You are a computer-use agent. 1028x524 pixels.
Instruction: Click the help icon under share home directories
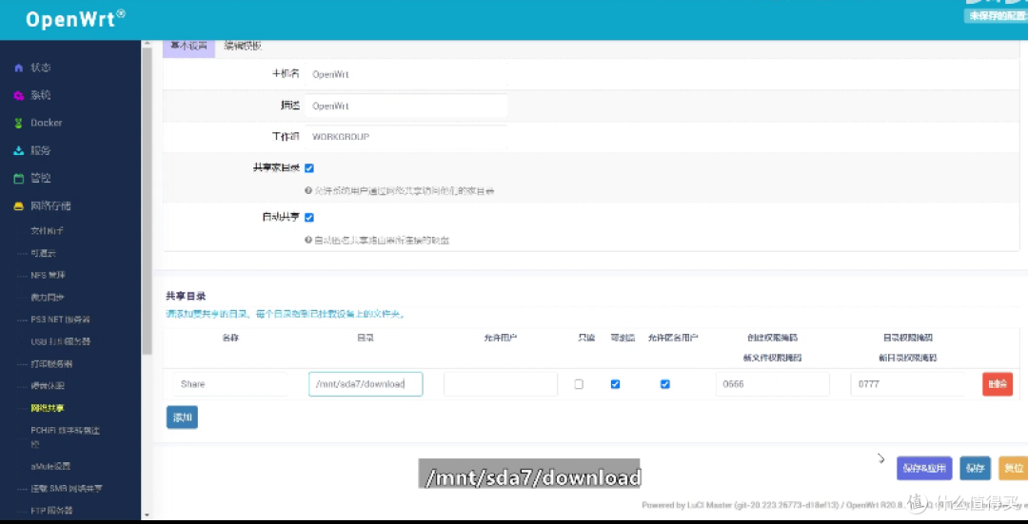tap(308, 191)
